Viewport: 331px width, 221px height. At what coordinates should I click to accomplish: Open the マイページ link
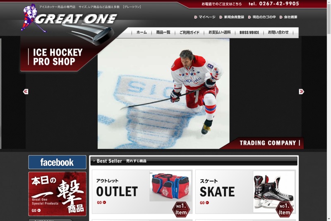205,17
